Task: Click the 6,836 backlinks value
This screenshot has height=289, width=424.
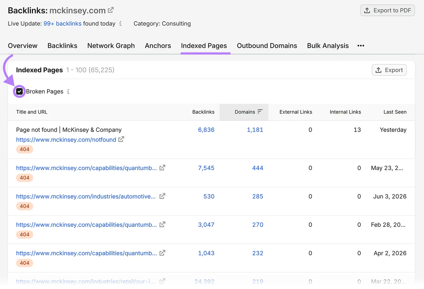Action: click(206, 130)
